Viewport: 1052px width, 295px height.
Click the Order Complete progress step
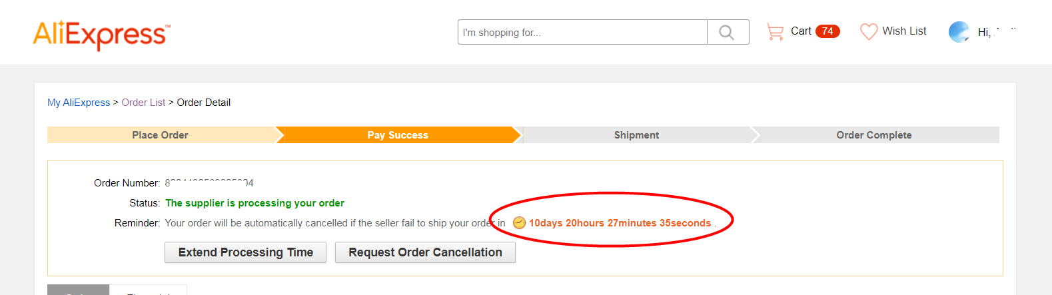pyautogui.click(x=874, y=135)
